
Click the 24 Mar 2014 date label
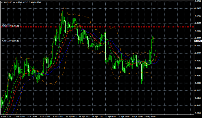tap(6, 117)
